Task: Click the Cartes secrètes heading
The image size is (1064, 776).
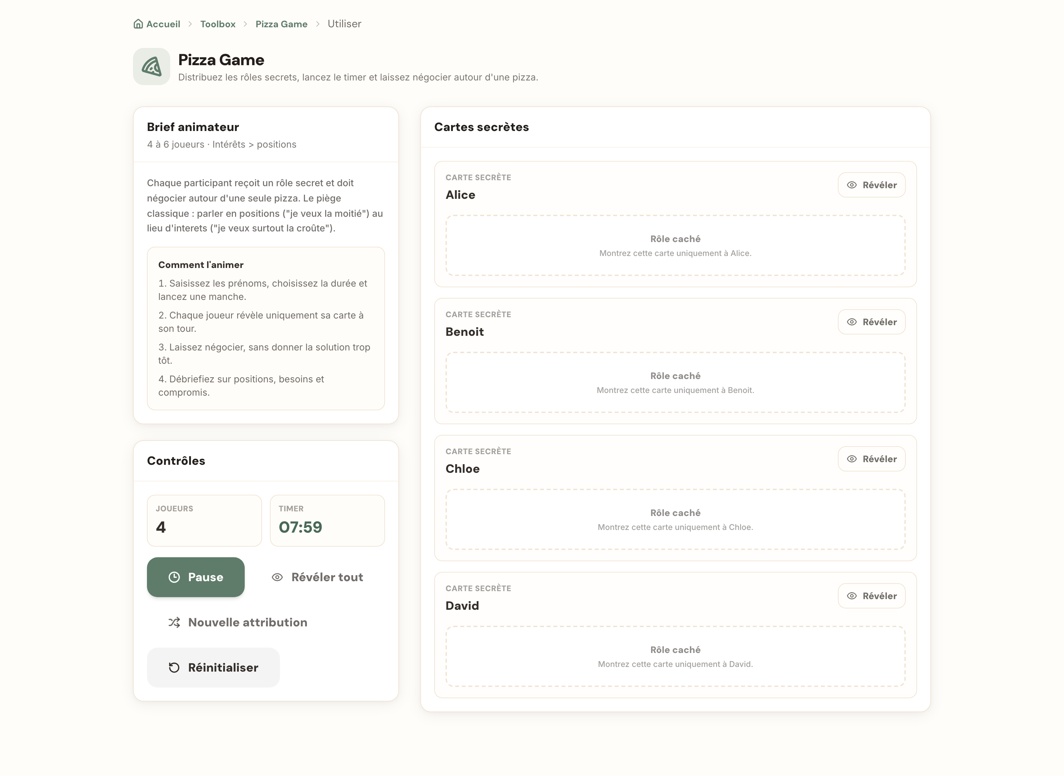Action: click(481, 127)
